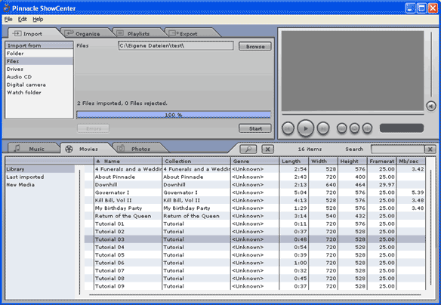Click the Files path input field

(176, 45)
